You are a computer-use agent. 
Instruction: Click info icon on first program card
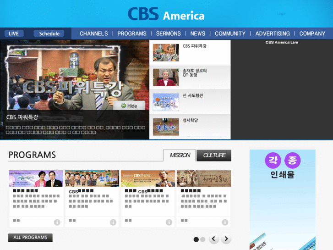(57, 222)
